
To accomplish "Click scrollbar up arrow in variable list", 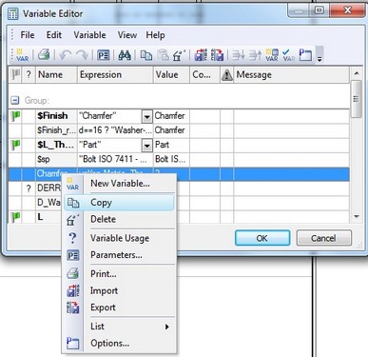I will point(357,73).
